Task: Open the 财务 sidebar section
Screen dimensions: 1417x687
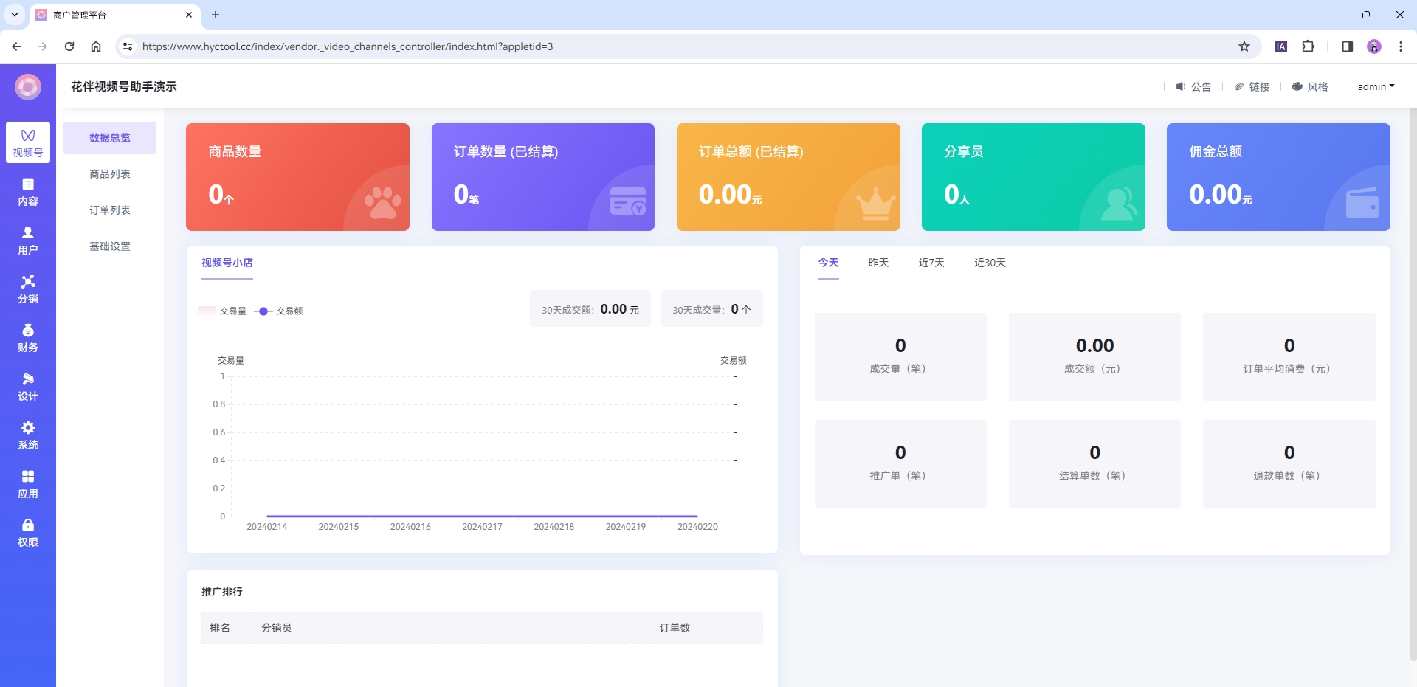Action: coord(28,338)
